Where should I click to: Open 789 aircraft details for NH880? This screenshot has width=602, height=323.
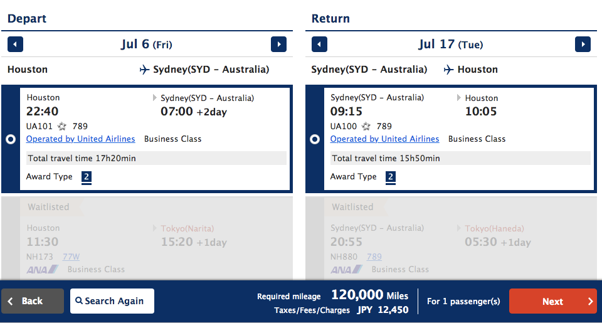click(374, 257)
